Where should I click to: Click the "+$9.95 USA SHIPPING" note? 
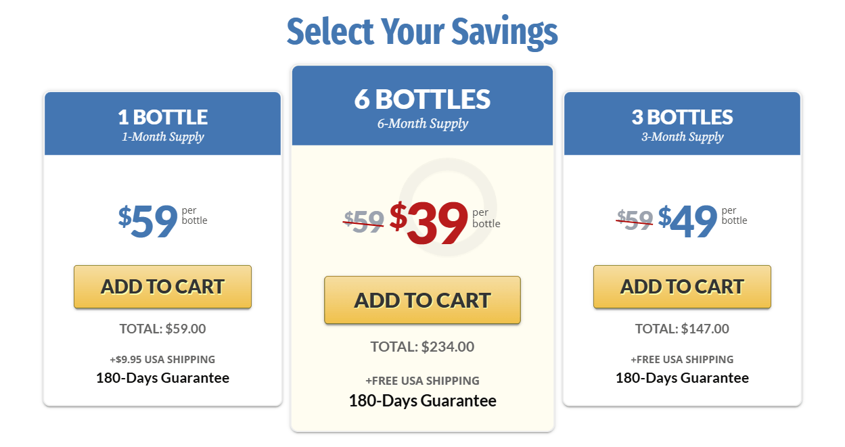[x=162, y=360]
